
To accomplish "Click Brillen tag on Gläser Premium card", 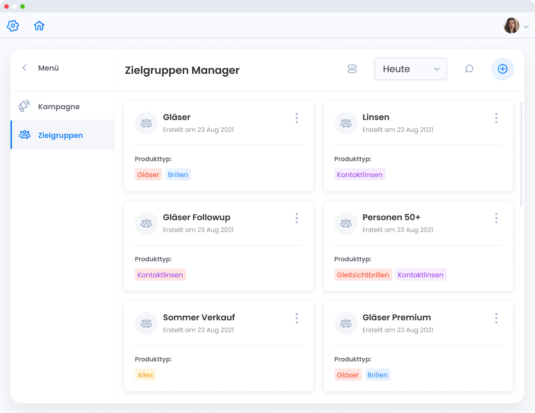I will 377,375.
